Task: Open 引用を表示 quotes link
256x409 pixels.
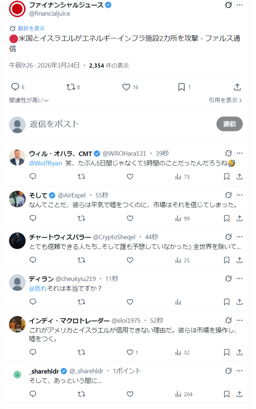Action: (225, 100)
